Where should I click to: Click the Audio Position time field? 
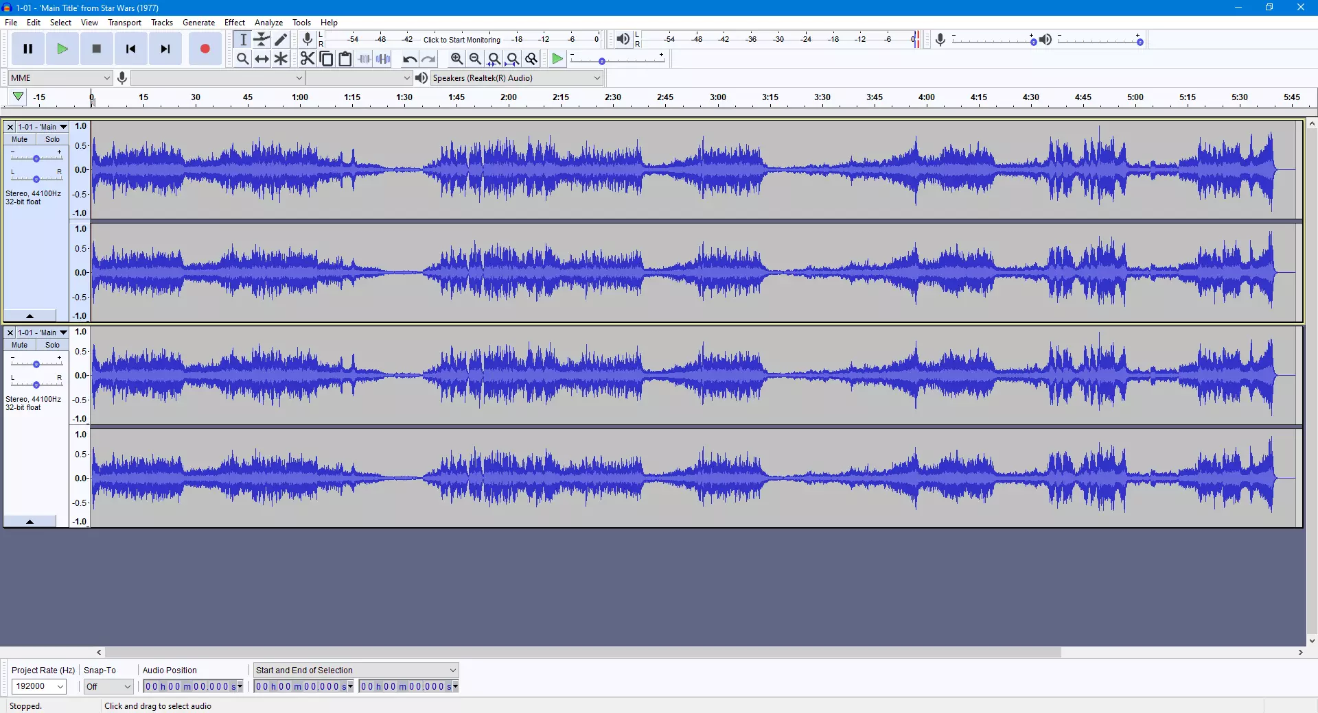coord(193,686)
